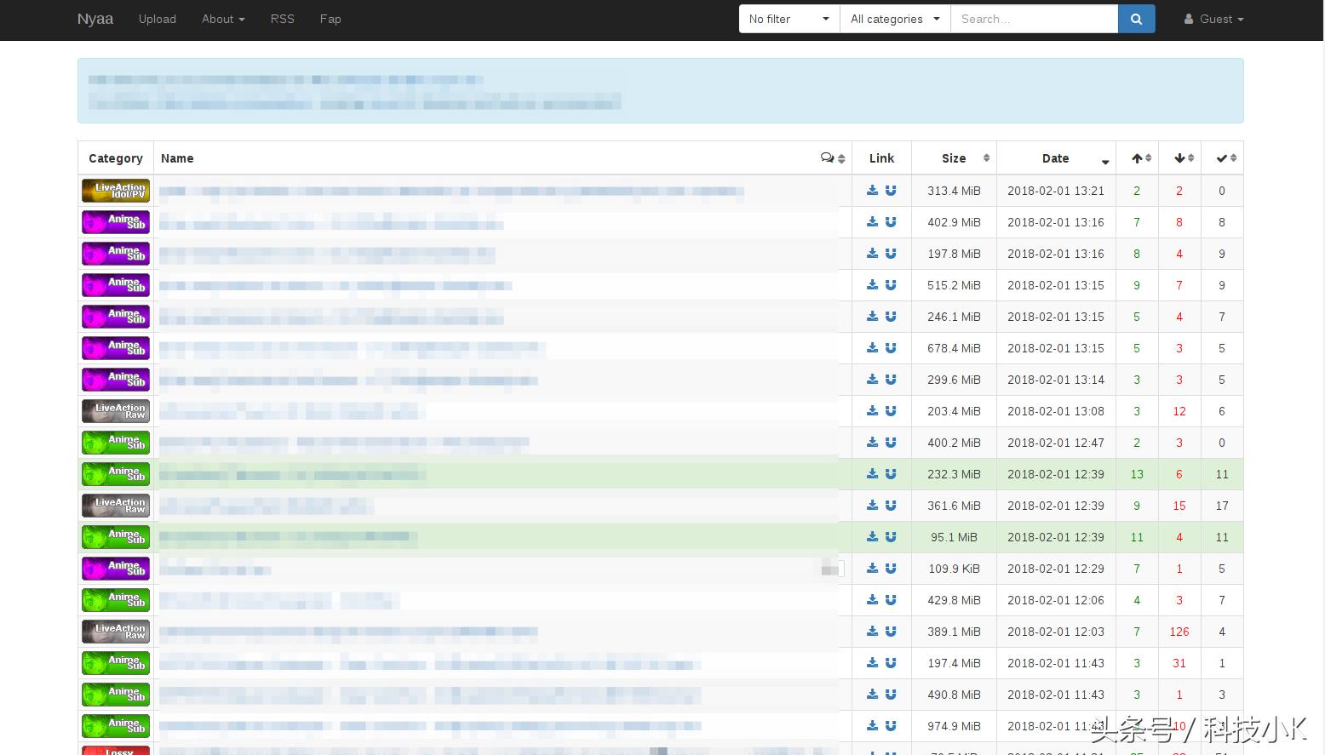1325x755 pixels.
Task: Open the RSS feed link
Action: pos(283,19)
